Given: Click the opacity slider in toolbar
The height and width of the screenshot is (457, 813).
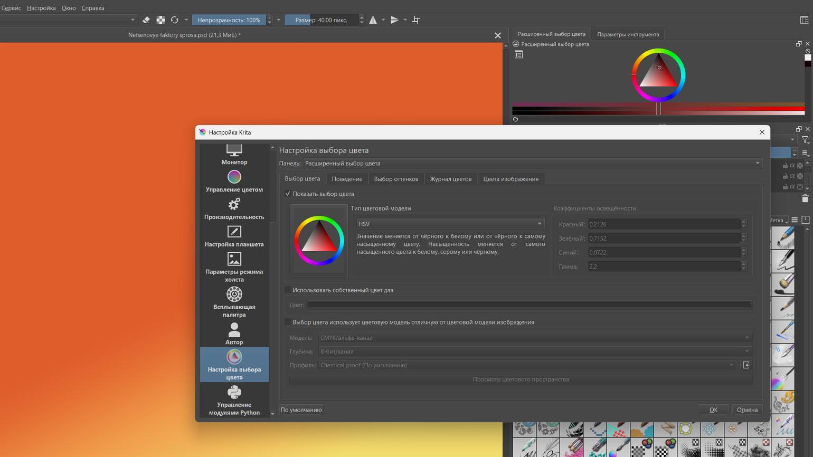Looking at the screenshot, I should [x=229, y=20].
